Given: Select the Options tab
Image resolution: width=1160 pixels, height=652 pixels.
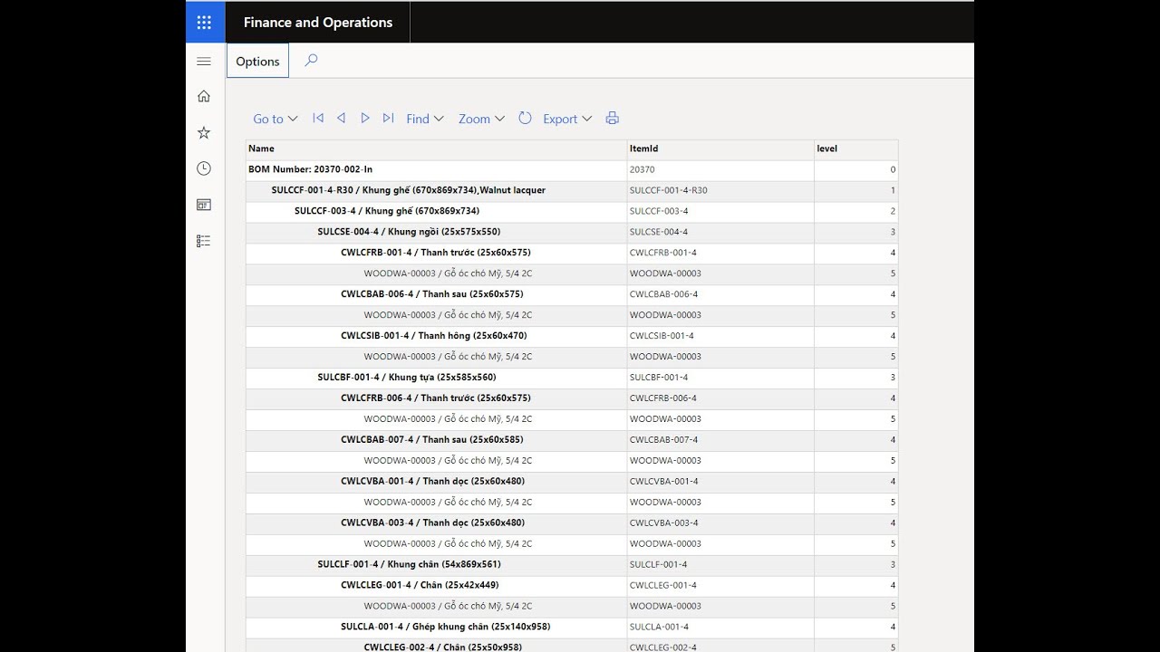Looking at the screenshot, I should click(x=257, y=62).
